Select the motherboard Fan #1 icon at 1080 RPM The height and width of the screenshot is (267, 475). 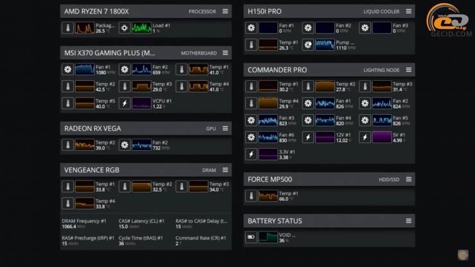[68, 69]
